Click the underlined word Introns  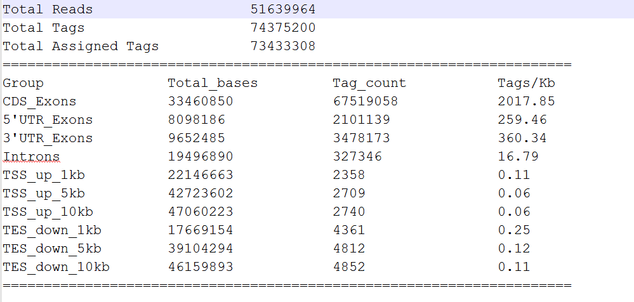[31, 157]
